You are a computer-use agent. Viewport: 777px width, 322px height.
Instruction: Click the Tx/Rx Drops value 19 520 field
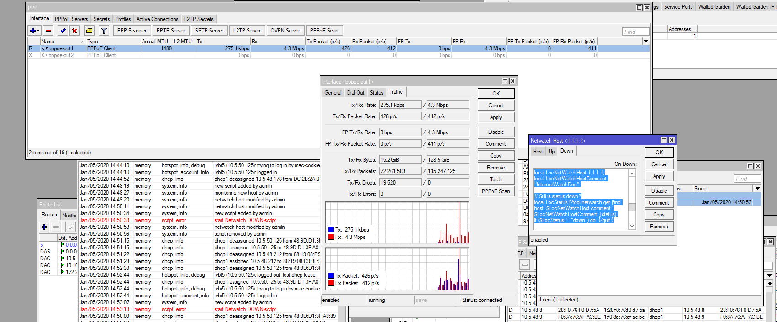coord(400,182)
